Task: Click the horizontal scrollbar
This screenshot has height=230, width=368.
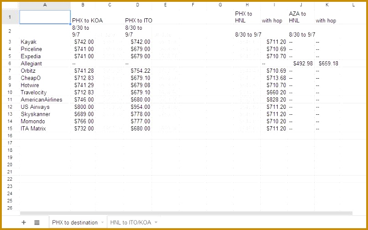Action: [186, 213]
